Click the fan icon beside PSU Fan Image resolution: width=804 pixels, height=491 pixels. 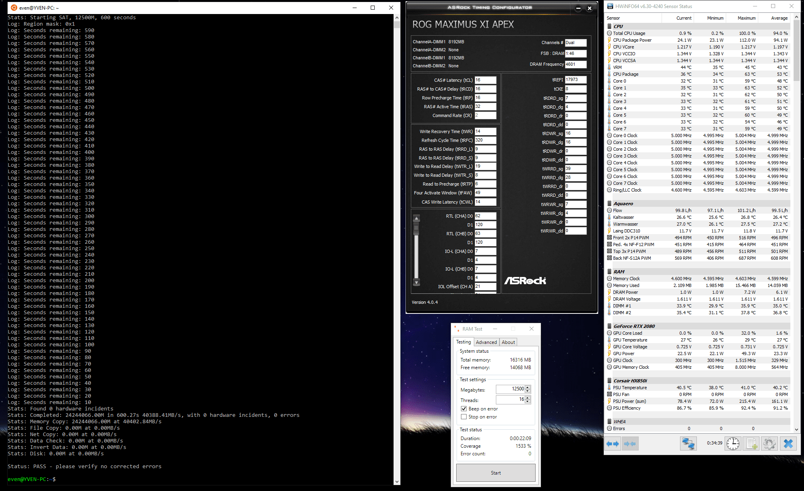coord(609,394)
